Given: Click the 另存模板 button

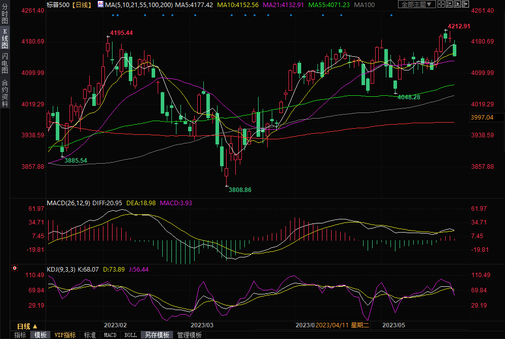Looking at the screenshot, I should pyautogui.click(x=157, y=335).
